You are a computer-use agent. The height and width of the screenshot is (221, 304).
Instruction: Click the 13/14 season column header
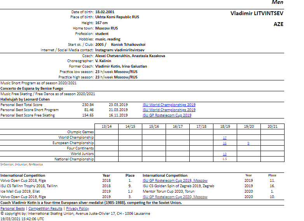[106, 126]
